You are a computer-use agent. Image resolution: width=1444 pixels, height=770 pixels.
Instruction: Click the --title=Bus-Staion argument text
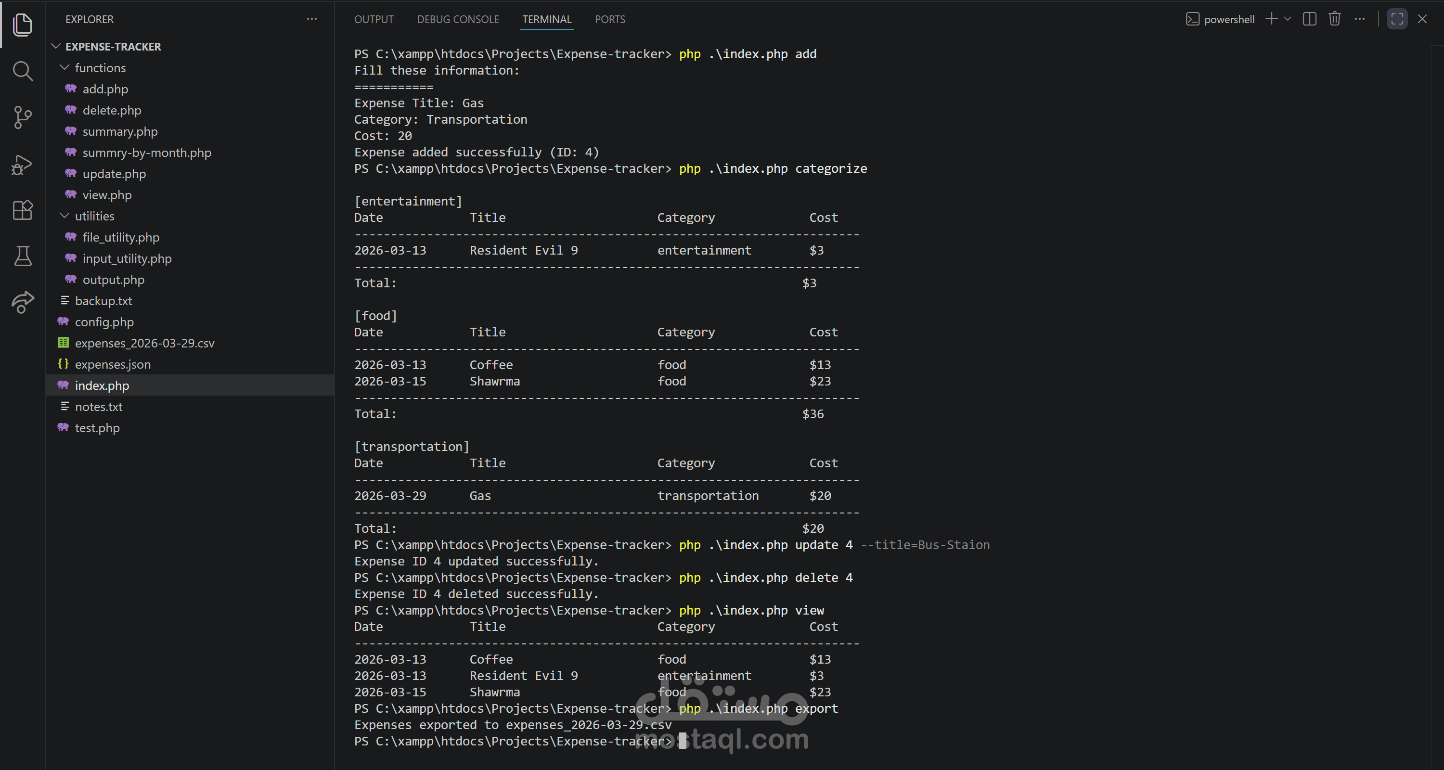point(925,545)
